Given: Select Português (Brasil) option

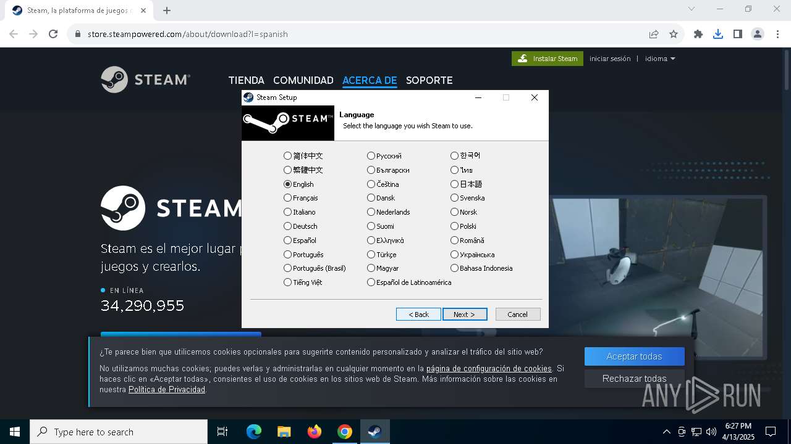Looking at the screenshot, I should pyautogui.click(x=315, y=268).
